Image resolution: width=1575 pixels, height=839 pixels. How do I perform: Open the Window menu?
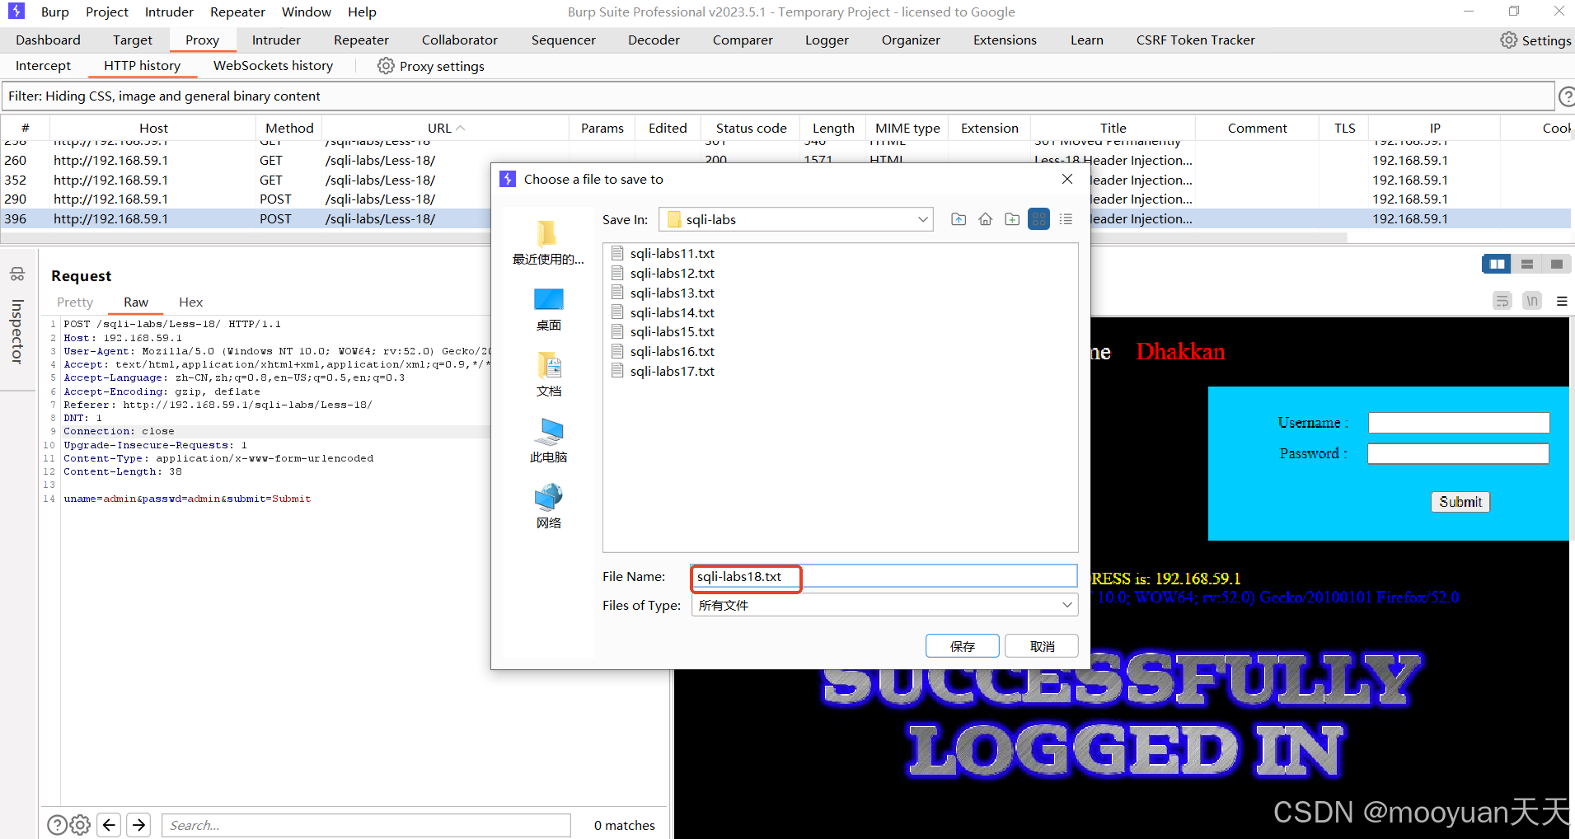point(306,12)
